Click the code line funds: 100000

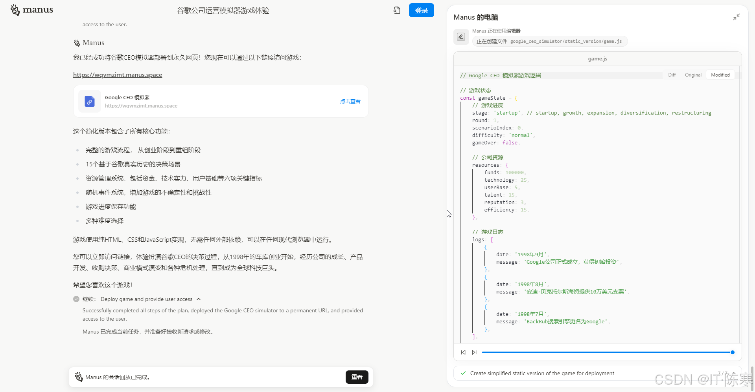coord(505,173)
